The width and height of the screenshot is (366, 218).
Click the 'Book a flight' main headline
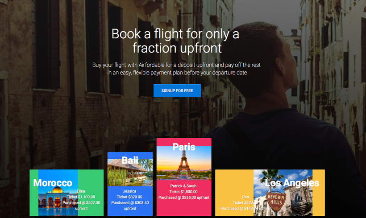(x=175, y=41)
